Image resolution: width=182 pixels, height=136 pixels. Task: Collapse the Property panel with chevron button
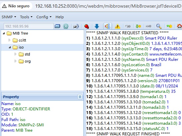click(80, 97)
